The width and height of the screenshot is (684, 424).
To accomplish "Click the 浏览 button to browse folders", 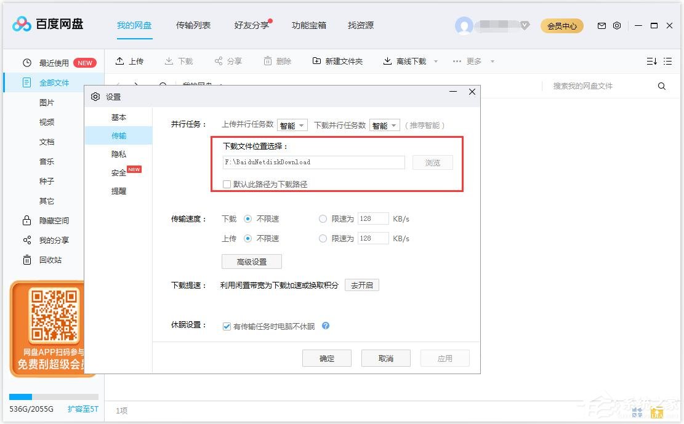I will pyautogui.click(x=432, y=162).
